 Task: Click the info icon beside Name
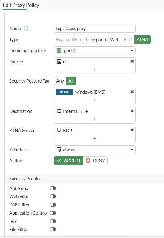[26, 28]
